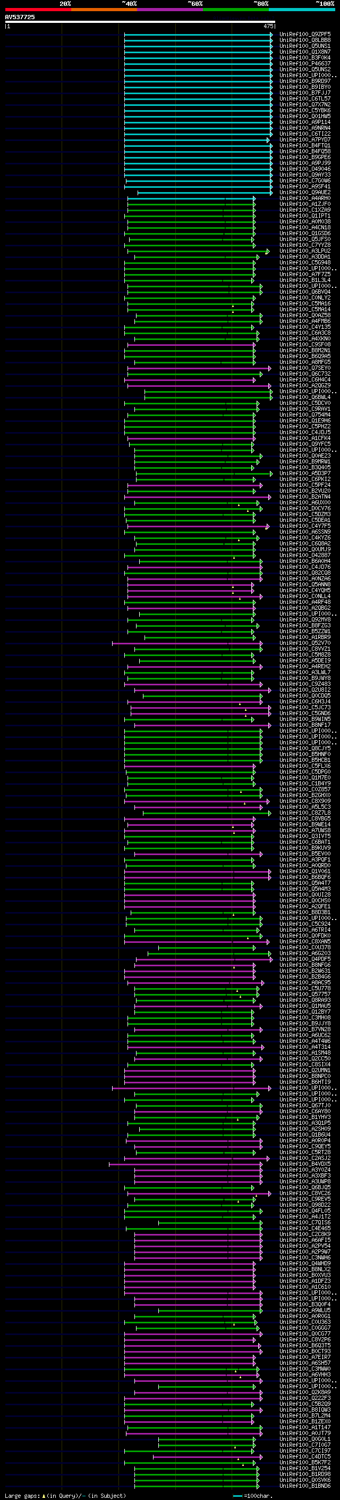
Task: Select UniRef100_Q82CQ8 label
Action: coord(305,573)
